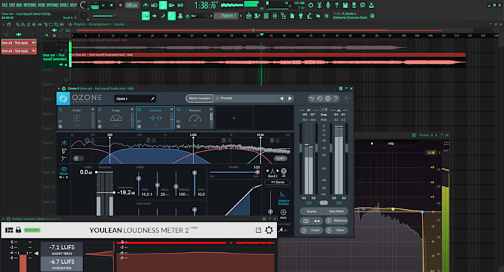
Task: Toggle power on the Exciter module
Action: 61,109
